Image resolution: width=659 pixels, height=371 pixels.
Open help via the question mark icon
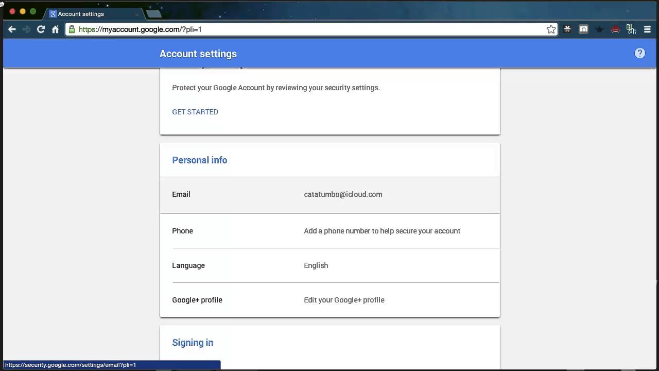pyautogui.click(x=640, y=53)
